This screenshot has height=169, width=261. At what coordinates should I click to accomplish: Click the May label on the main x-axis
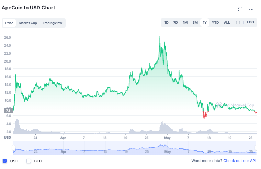[x=167, y=138]
